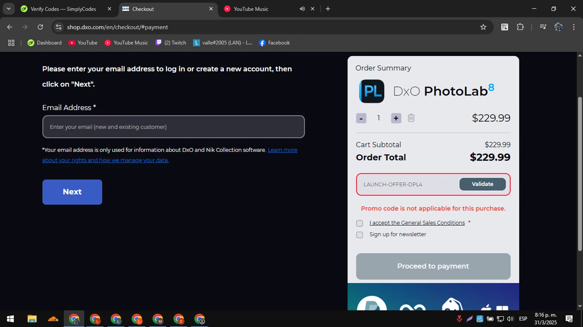This screenshot has height=327, width=583.
Task: Open the red tray icon left of feather
Action: (459, 319)
